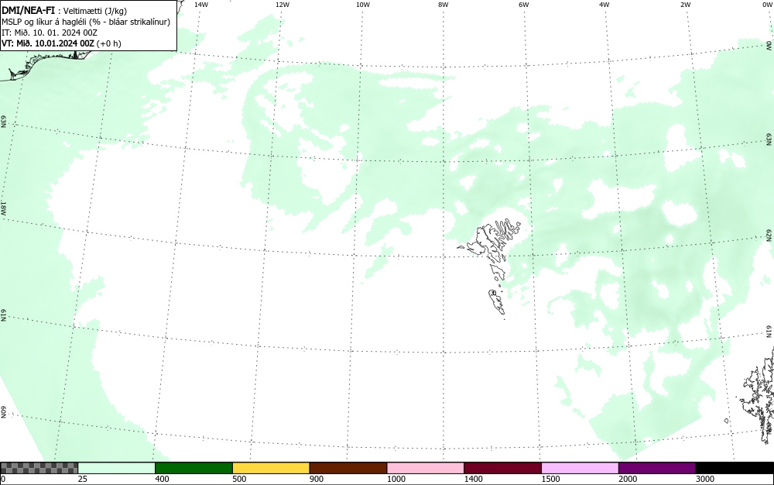
Task: Select the pink 1000–1400 legend swatch
Action: point(425,468)
